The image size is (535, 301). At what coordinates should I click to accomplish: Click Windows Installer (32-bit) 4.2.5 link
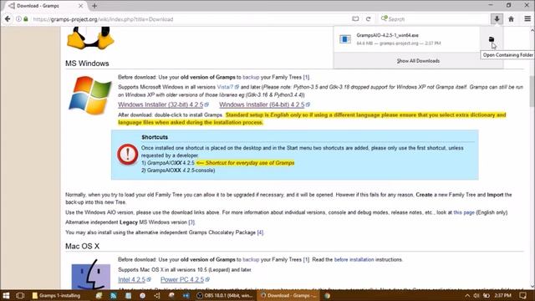click(x=163, y=105)
